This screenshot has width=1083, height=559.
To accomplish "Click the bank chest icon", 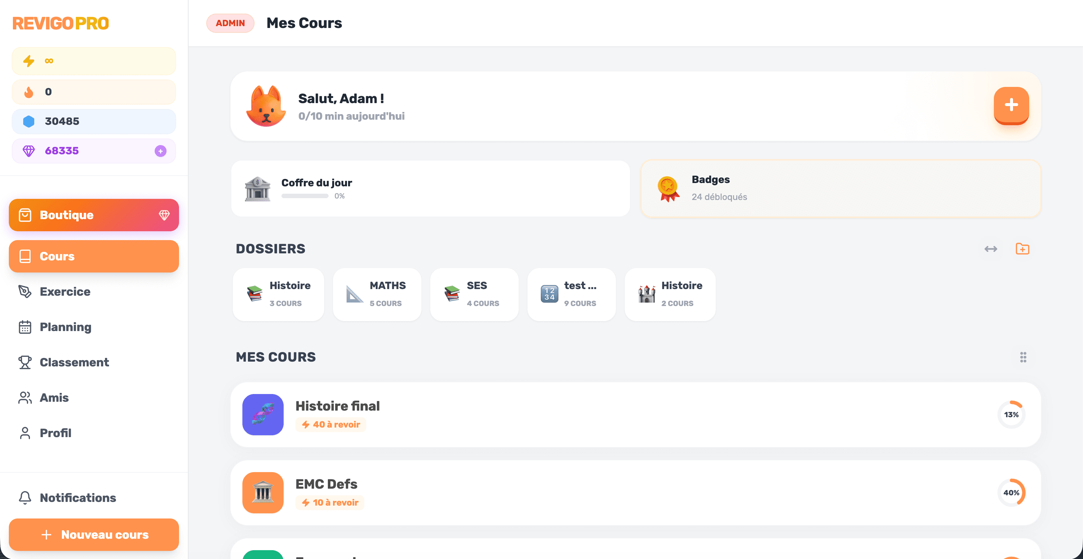I will (257, 189).
